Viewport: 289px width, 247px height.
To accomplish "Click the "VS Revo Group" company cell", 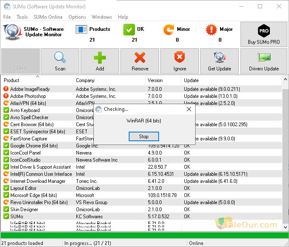I will pyautogui.click(x=92, y=202).
